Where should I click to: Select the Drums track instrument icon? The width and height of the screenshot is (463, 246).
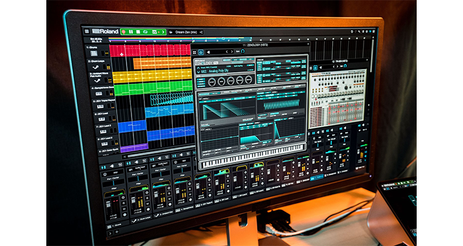point(94,54)
